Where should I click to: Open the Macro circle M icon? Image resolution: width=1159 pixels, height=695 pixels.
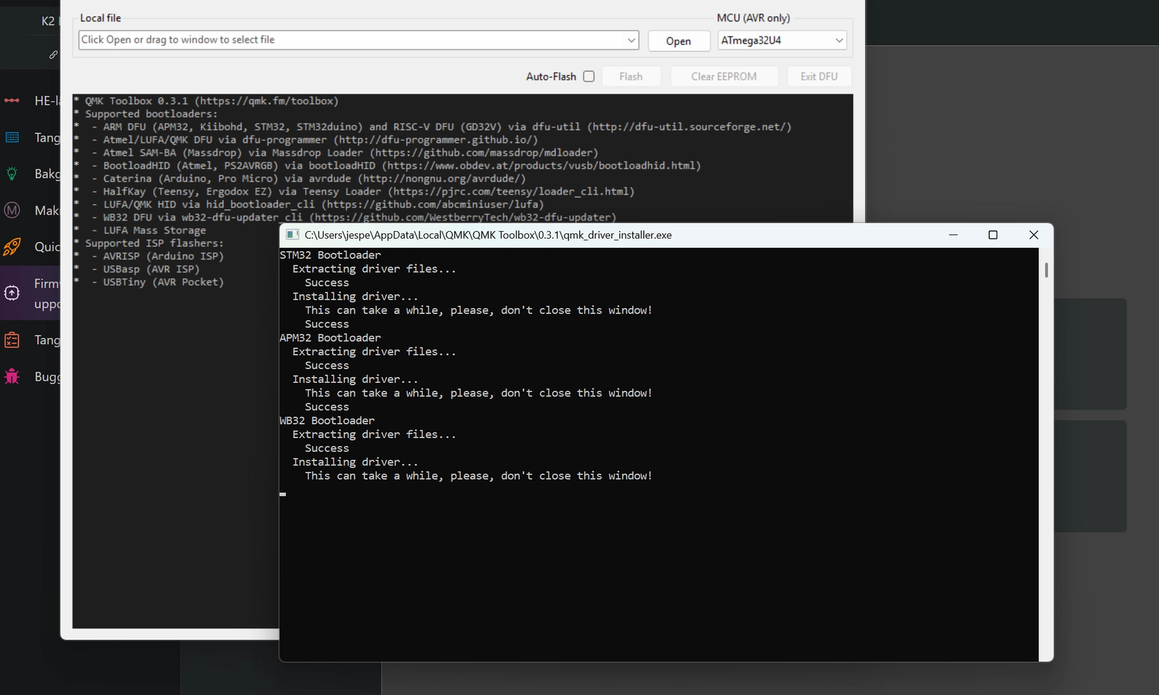(x=12, y=210)
